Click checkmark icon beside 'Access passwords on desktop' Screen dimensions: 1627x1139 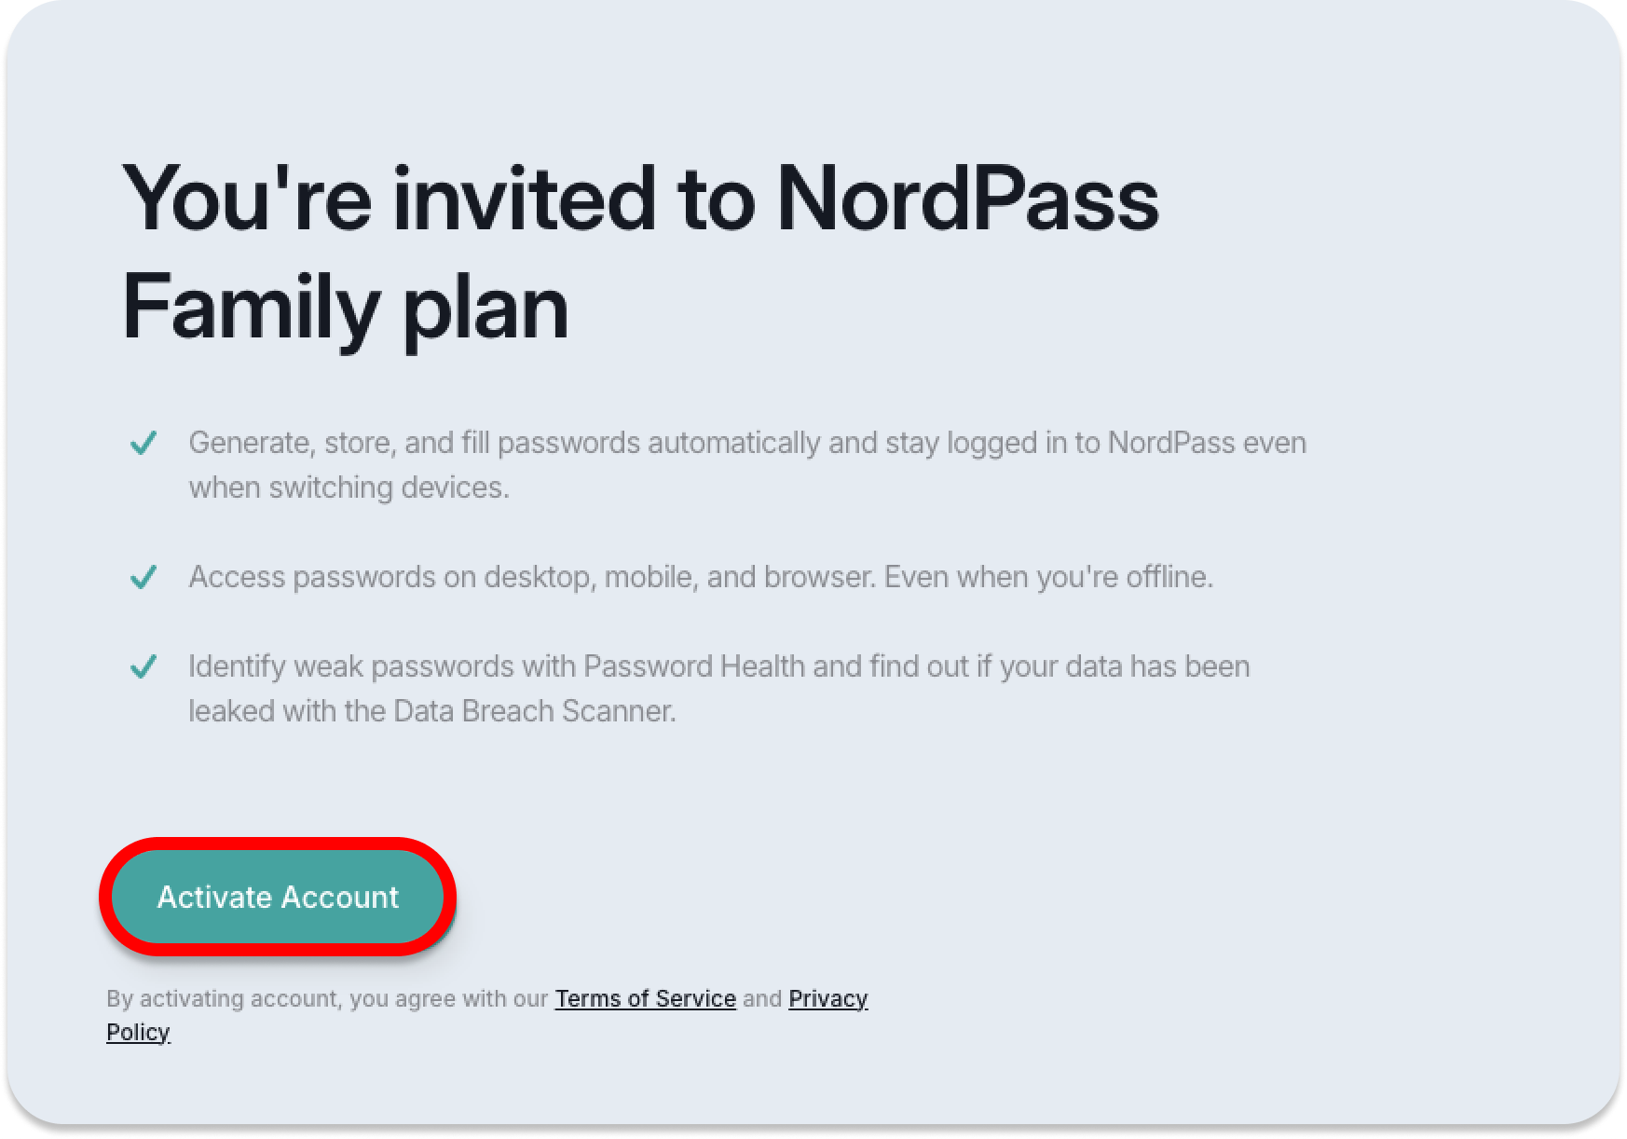[x=143, y=577]
